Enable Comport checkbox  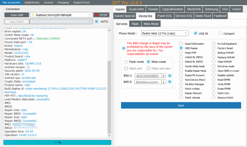[x=220, y=33]
